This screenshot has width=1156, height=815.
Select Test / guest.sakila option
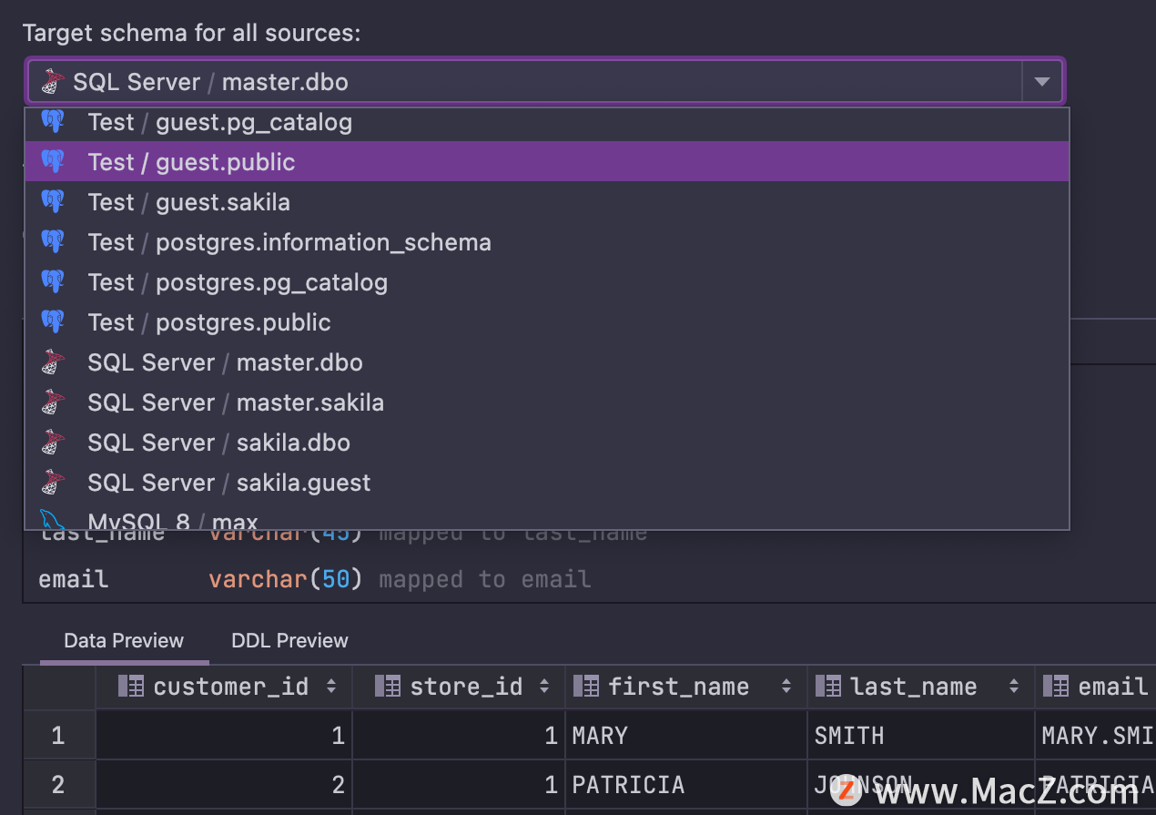pyautogui.click(x=546, y=202)
